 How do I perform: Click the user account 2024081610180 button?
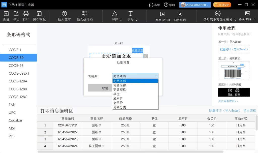coord(195,5)
